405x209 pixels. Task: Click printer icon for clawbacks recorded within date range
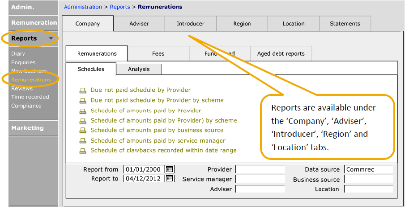click(x=83, y=151)
